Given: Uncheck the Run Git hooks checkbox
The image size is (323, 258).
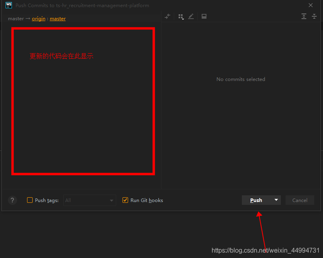Looking at the screenshot, I should click(x=125, y=200).
